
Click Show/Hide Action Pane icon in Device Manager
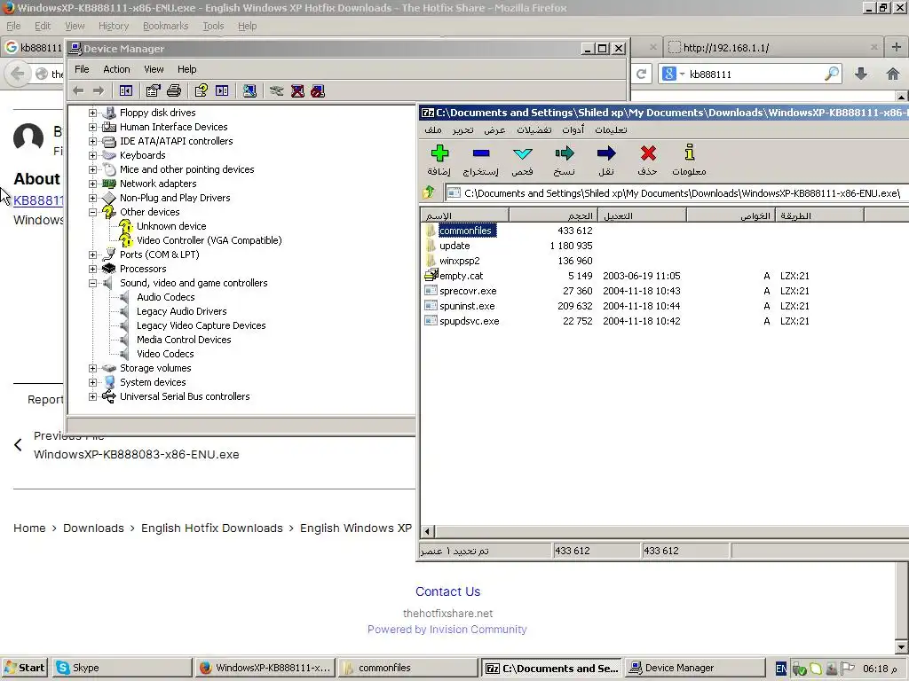tap(222, 91)
